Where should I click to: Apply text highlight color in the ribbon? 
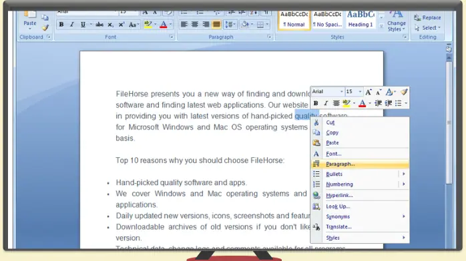(x=148, y=24)
